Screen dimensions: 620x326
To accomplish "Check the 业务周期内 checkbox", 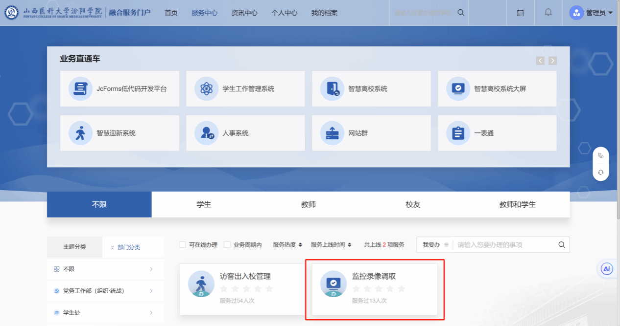I will pos(227,245).
